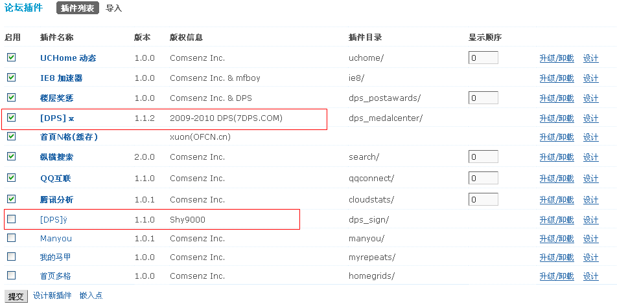Enable the Manyou plugin checkbox
The image size is (617, 306).
(x=12, y=237)
